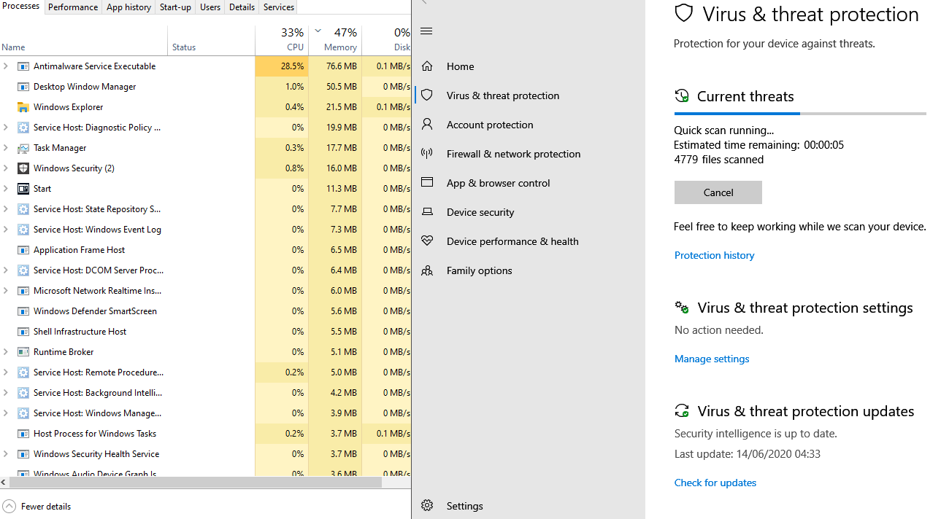
Task: Switch to the Performance tab
Action: tap(73, 7)
